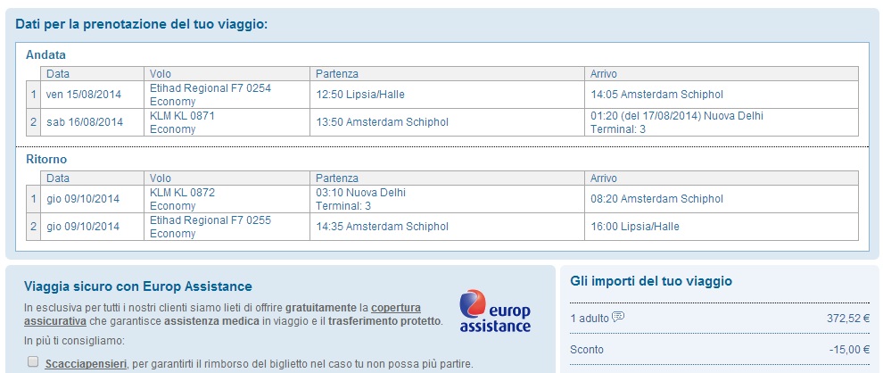Click the Viaggia sicuro con Europ Assistance heading
883x373 pixels.
(138, 286)
